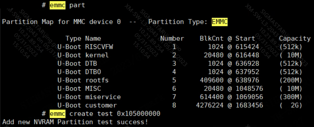This screenshot has width=314, height=127.
Task: Click capacity '( 10M)' in kernel row
Action: click(x=291, y=55)
